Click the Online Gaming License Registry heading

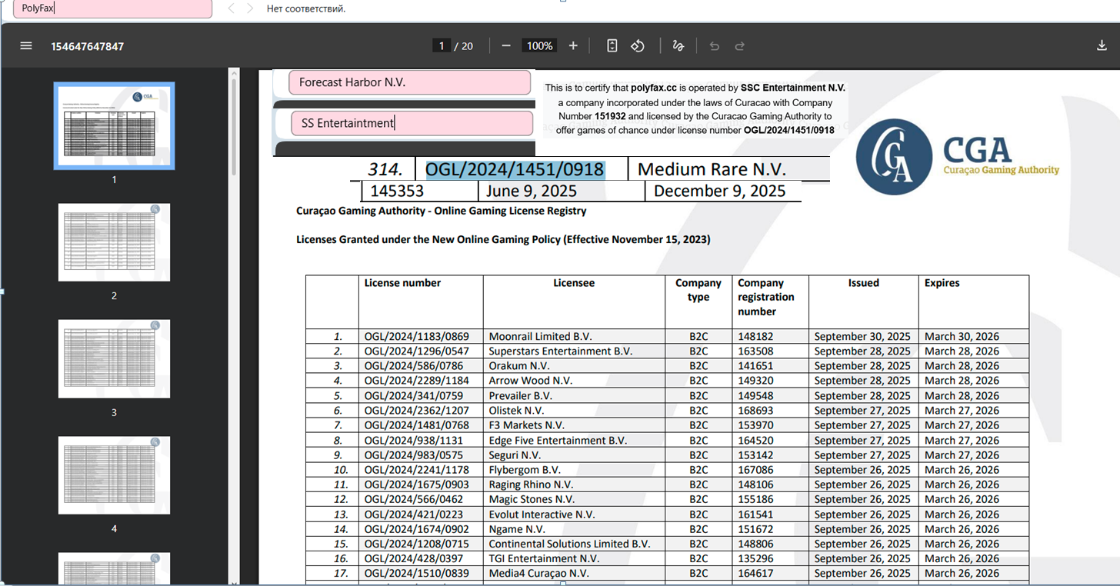[x=442, y=211]
